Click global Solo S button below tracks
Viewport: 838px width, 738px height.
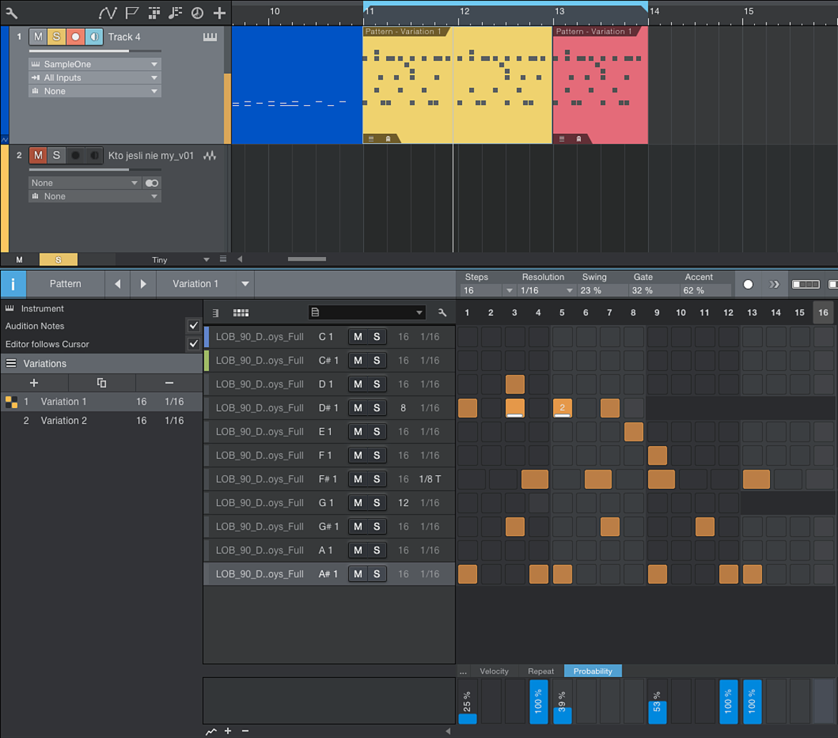[58, 260]
